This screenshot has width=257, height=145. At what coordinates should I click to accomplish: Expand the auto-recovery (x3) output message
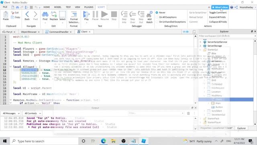[x=29, y=127]
